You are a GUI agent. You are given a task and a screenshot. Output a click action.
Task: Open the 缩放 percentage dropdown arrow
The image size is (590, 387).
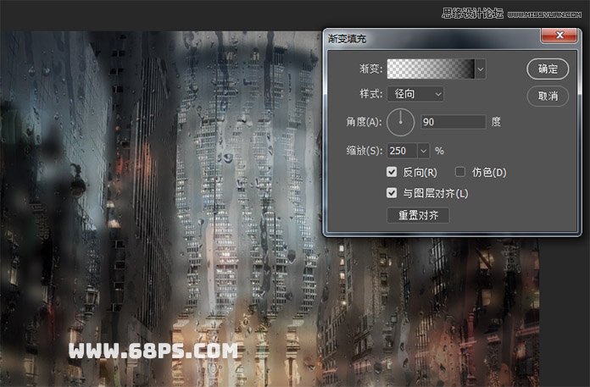[x=423, y=151]
